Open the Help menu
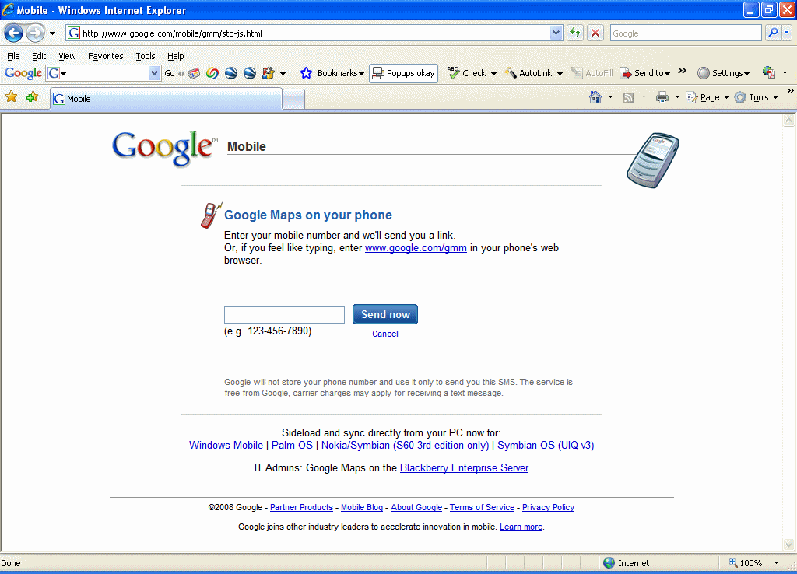The height and width of the screenshot is (574, 797). 175,56
